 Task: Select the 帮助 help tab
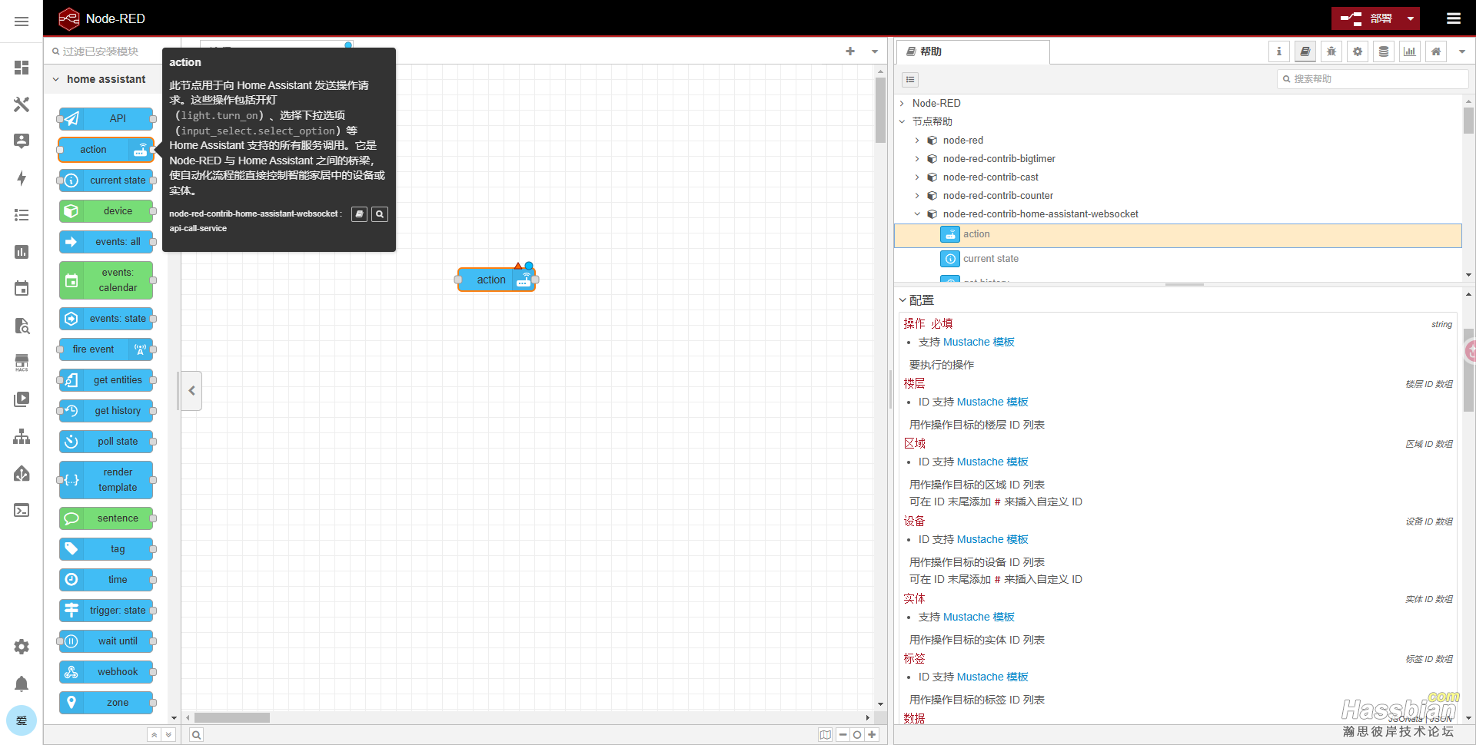pos(972,51)
